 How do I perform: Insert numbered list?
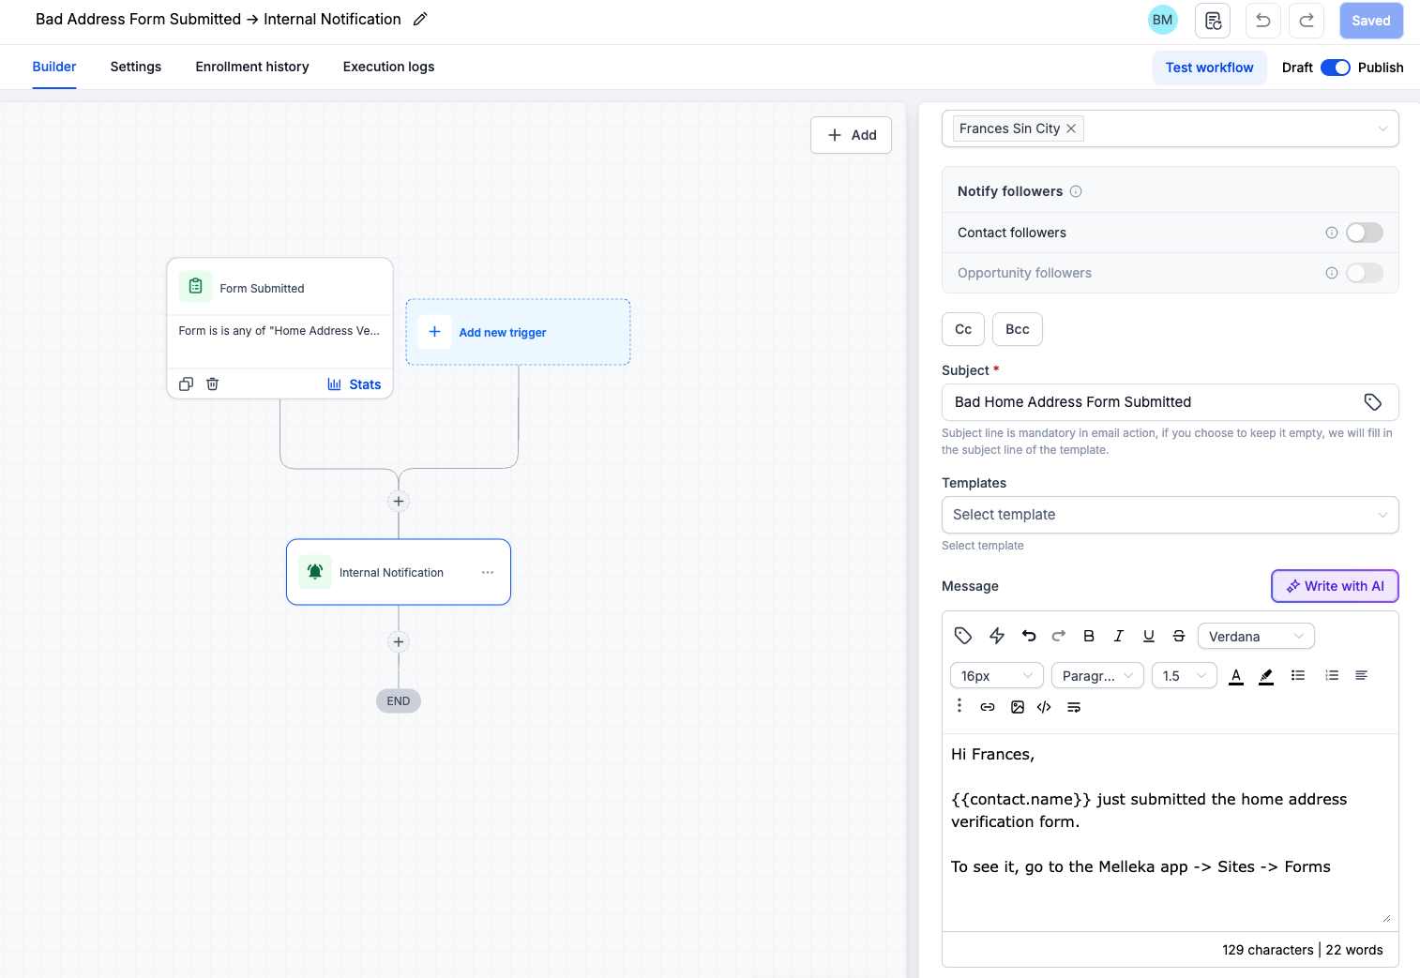[x=1332, y=675]
